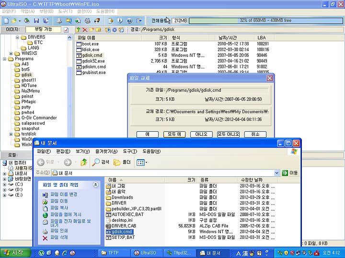The width and height of the screenshot is (345, 258).
Task: Expand the WINSXS folder tree node
Action: pyautogui.click(x=11, y=54)
